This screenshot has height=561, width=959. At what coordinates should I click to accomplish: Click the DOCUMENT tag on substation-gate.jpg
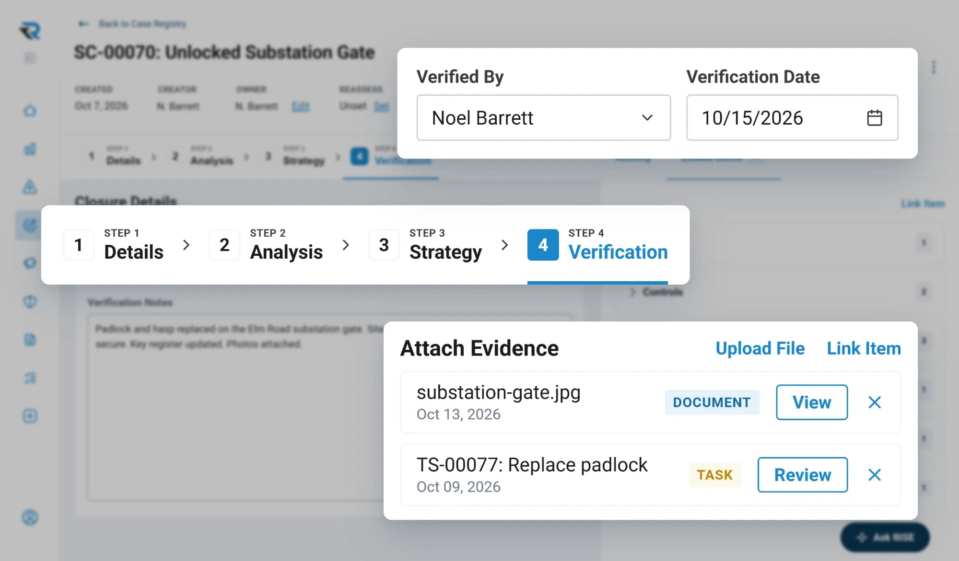click(x=712, y=402)
